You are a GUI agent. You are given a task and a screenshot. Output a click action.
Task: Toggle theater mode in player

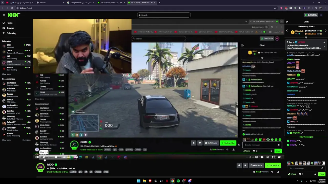click(x=268, y=157)
